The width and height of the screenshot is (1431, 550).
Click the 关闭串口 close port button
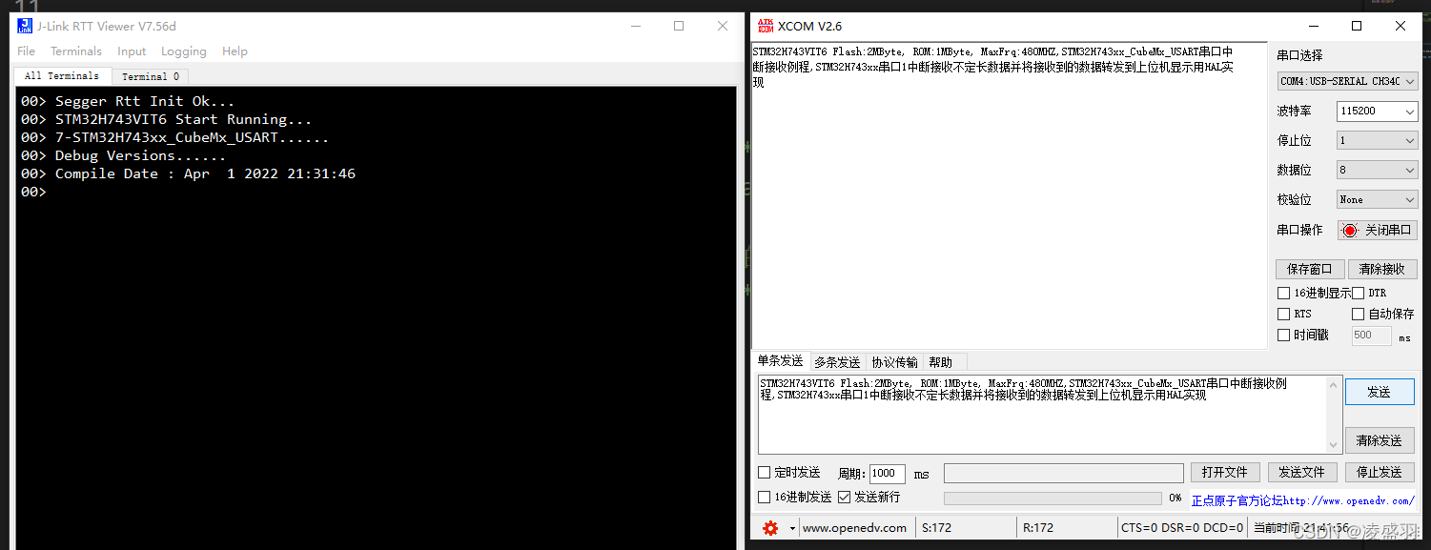tap(1378, 231)
